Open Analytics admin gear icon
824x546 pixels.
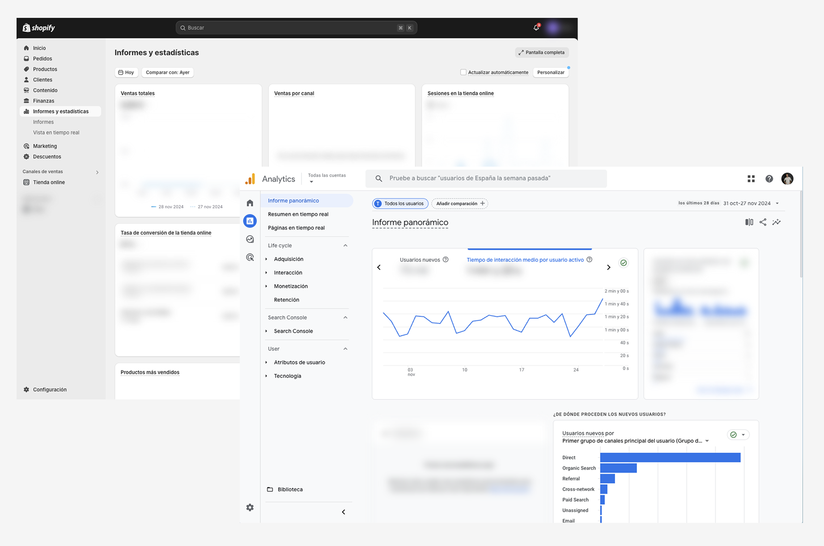coord(250,508)
